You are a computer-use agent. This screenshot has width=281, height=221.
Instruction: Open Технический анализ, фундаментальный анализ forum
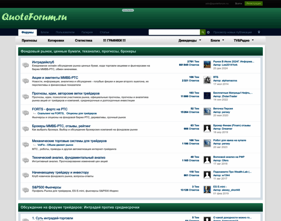69,157
